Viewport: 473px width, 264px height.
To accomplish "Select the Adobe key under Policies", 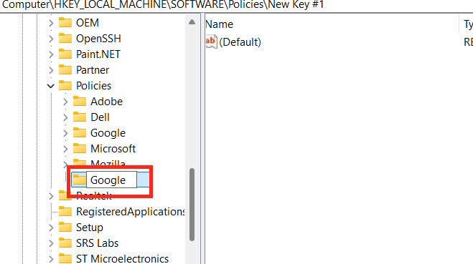I will pyautogui.click(x=106, y=102).
